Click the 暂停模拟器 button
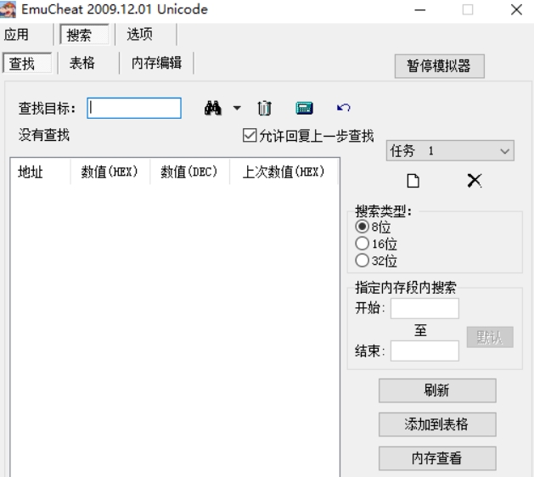This screenshot has width=534, height=477. (439, 66)
